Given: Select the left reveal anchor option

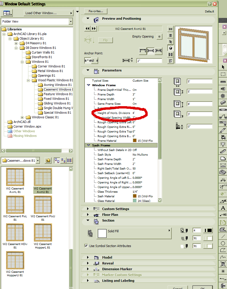Looking at the screenshot, I should point(143,51).
